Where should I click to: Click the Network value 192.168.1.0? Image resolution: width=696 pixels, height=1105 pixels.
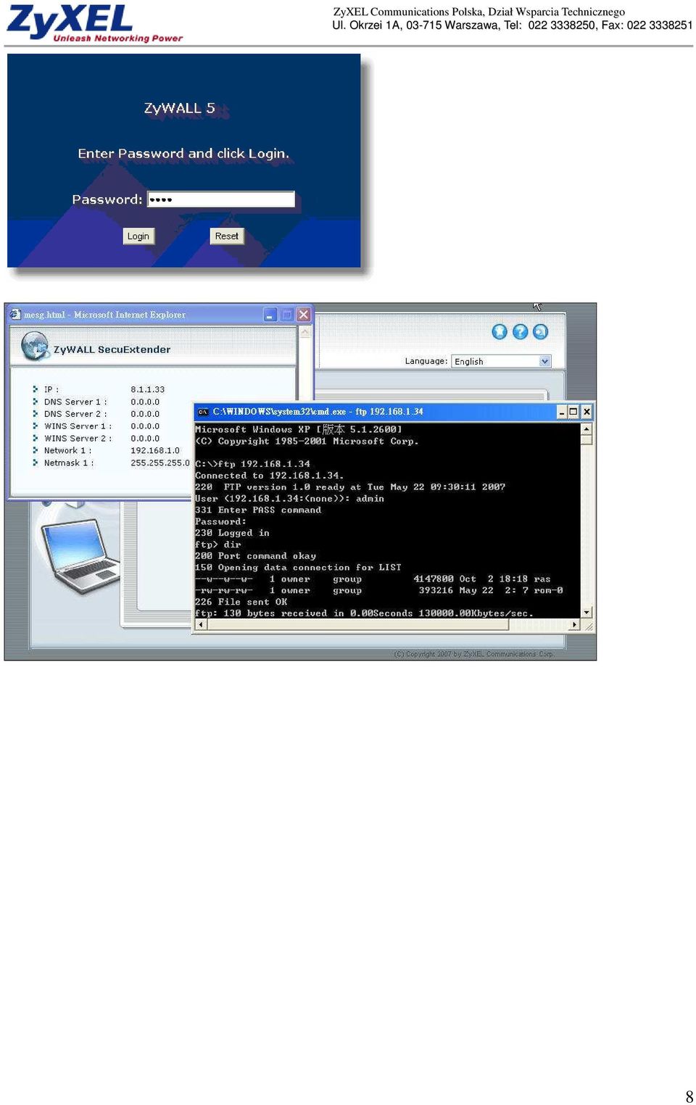(154, 450)
